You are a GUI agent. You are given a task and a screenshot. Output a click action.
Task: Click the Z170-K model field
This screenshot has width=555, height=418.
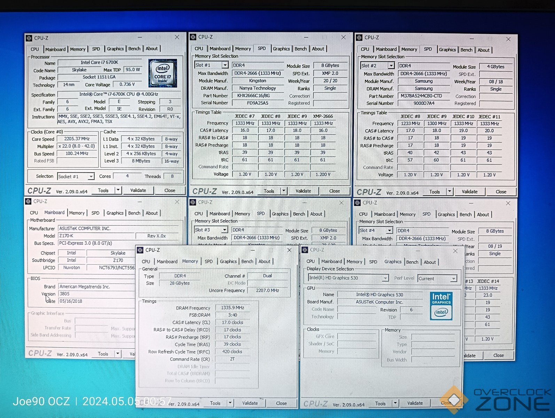[96, 236]
